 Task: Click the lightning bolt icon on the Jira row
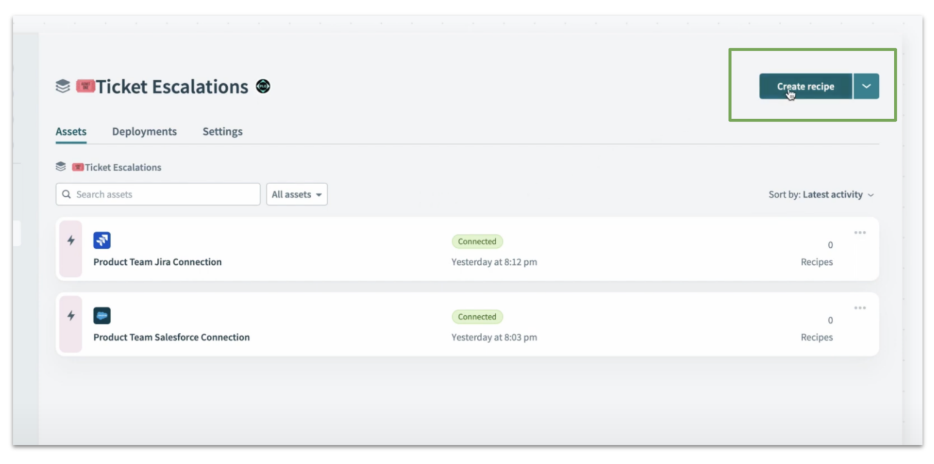pos(71,241)
